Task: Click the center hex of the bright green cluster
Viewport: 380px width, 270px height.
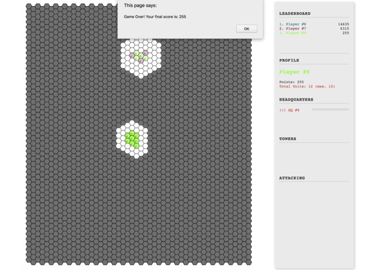Action: [132, 138]
